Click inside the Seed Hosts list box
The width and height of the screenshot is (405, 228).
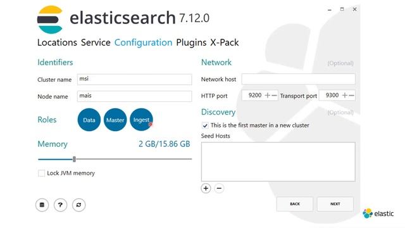(x=278, y=161)
